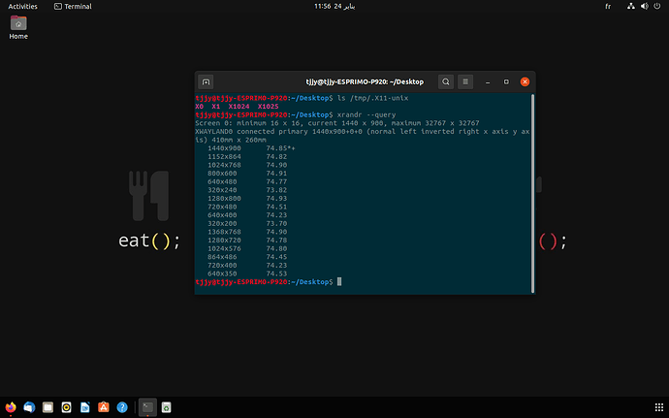
Task: Click the 1152x864 resolution entry
Action: [x=224, y=157]
